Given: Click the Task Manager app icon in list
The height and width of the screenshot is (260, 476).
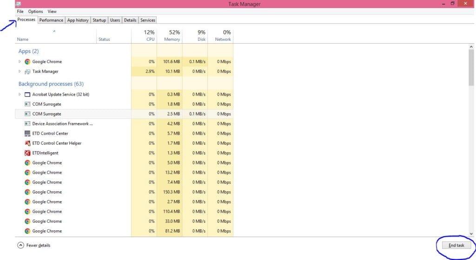Looking at the screenshot, I should (x=27, y=71).
